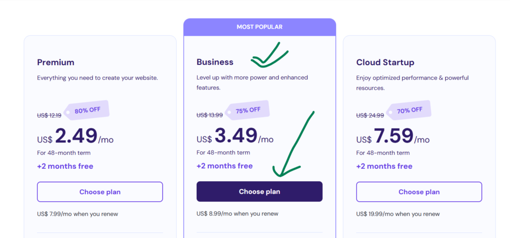Click the hand-drawn green arrow
510x238 pixels.
click(296, 143)
